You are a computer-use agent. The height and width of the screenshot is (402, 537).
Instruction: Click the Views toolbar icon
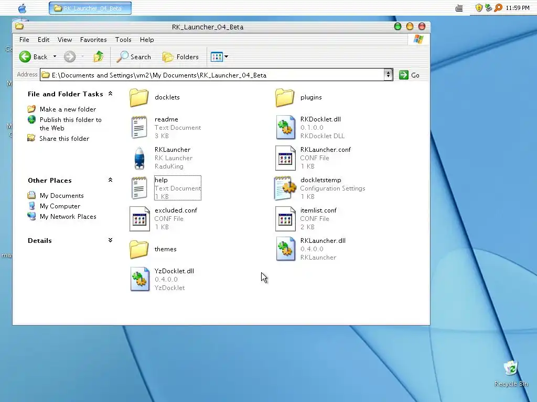pos(217,57)
